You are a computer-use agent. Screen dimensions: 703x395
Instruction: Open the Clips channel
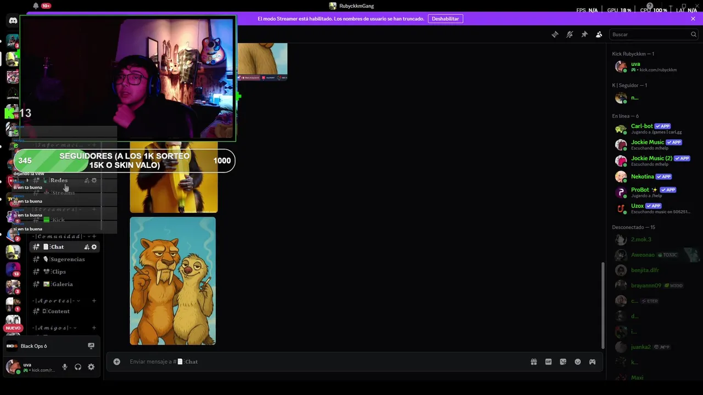65,272
